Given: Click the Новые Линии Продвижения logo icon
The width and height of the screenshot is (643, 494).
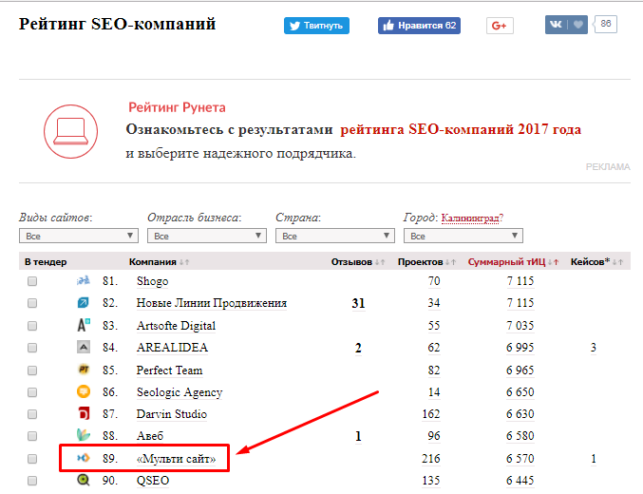Looking at the screenshot, I should pos(84,303).
